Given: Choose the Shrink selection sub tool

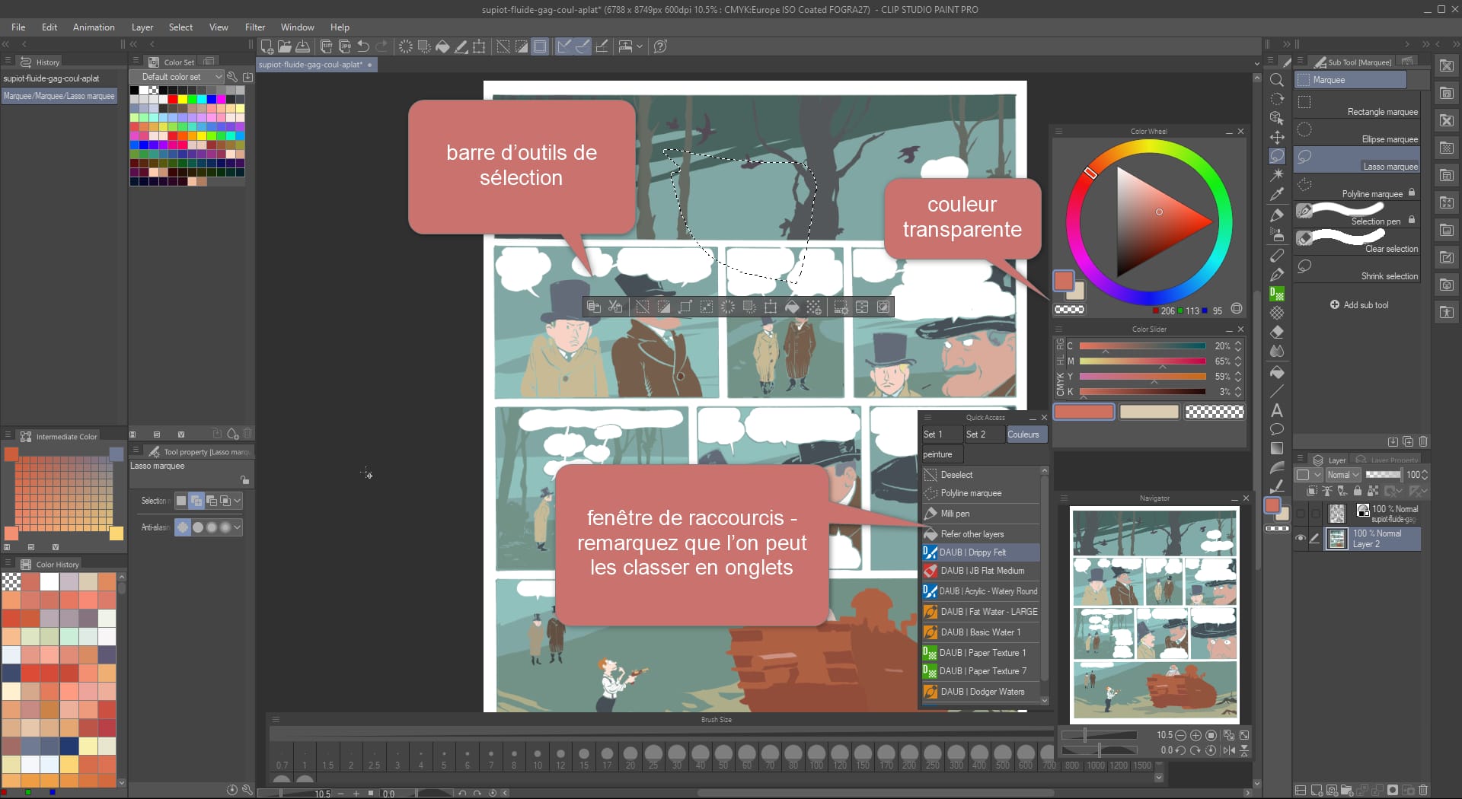Looking at the screenshot, I should pyautogui.click(x=1358, y=270).
